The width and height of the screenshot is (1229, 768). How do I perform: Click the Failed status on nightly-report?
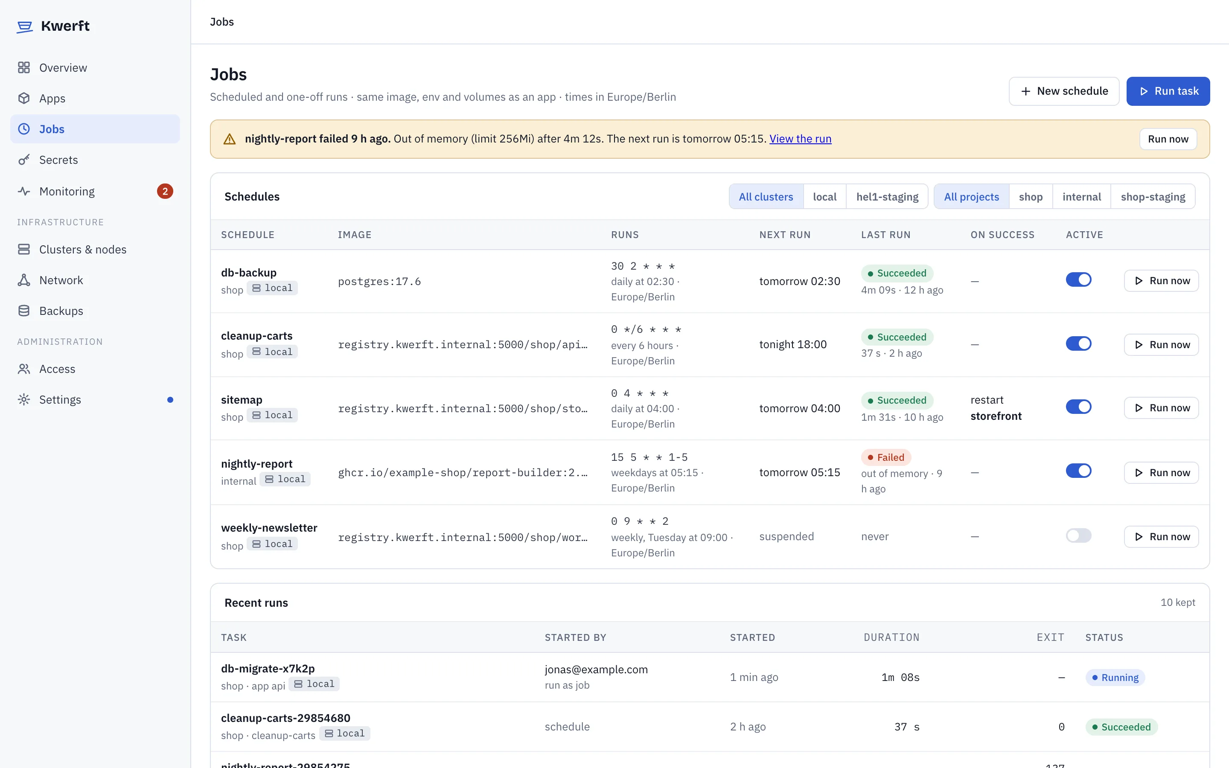click(886, 457)
